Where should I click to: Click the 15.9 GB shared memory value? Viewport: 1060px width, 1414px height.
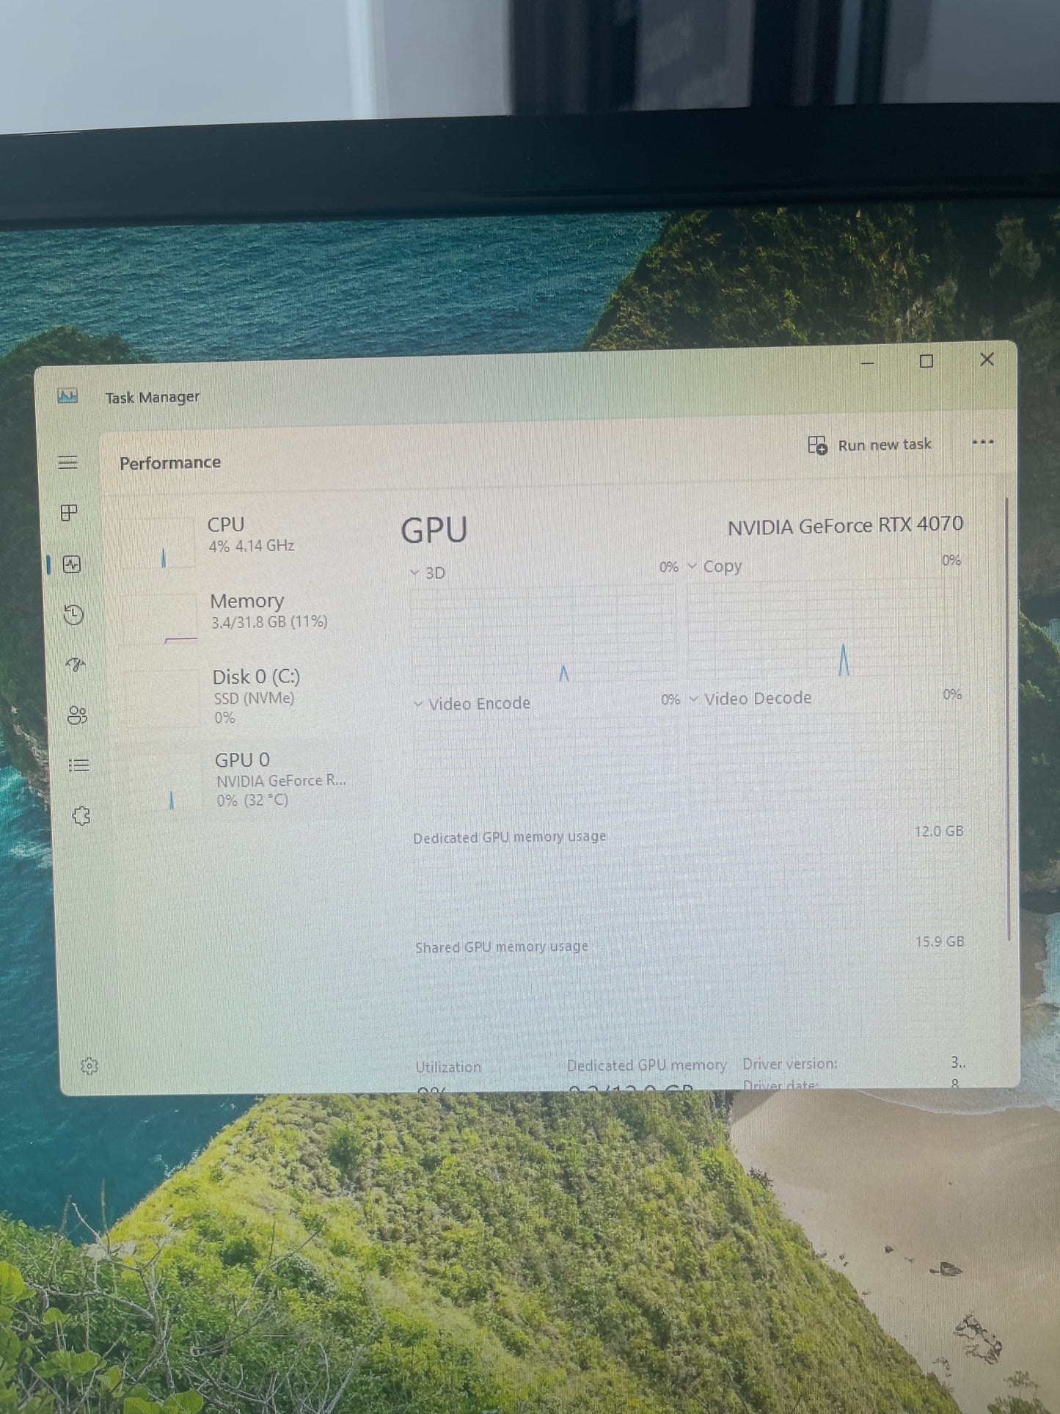pos(940,941)
